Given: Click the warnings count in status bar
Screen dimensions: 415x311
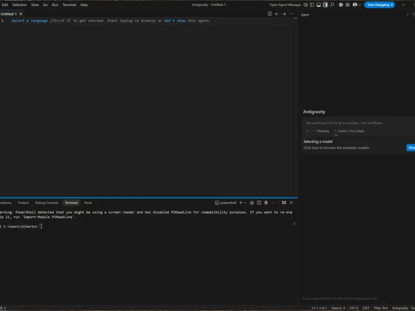Looking at the screenshot, I should click(3, 308).
